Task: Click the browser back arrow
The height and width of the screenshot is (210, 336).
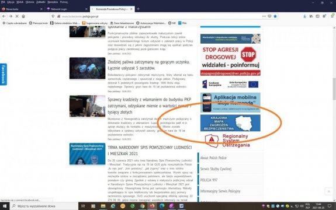Action: coord(4,16)
